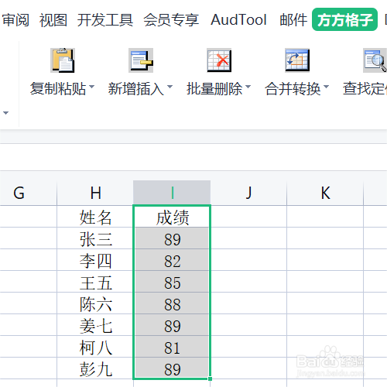Click the score 85 cell
The image size is (387, 387).
(172, 282)
